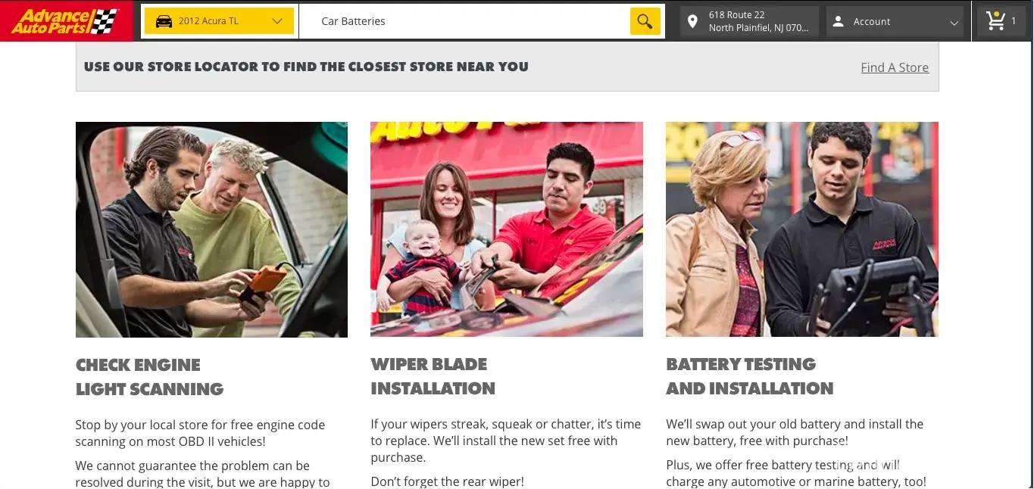Click the store locator banner text

click(306, 67)
